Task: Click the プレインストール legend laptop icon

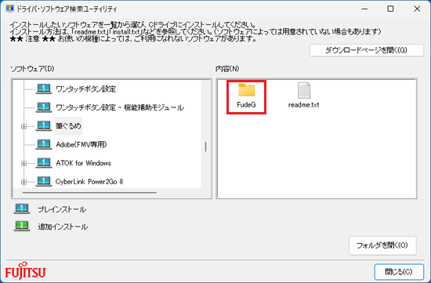Action: (22, 209)
